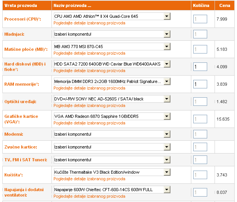Click the quantity field for TV, FM i SAT Tuneri

200,160
